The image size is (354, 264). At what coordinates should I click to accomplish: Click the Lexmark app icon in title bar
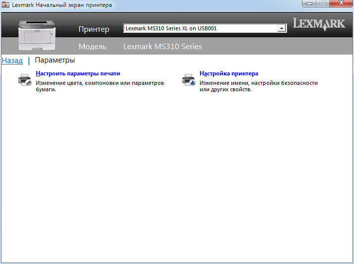[5, 5]
